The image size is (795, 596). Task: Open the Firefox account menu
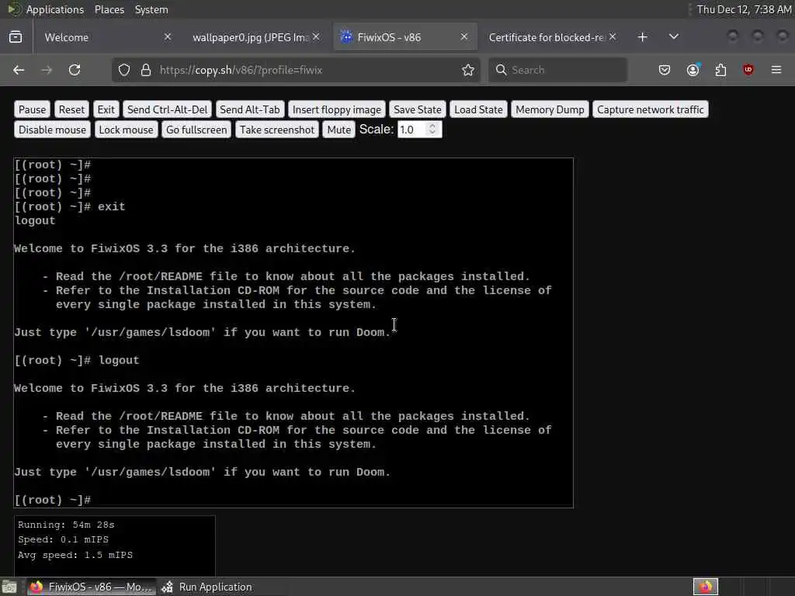pos(693,70)
